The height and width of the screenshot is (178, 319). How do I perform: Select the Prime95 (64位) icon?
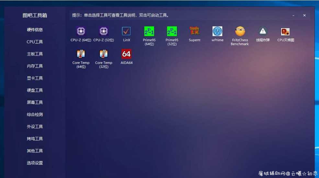pyautogui.click(x=149, y=31)
